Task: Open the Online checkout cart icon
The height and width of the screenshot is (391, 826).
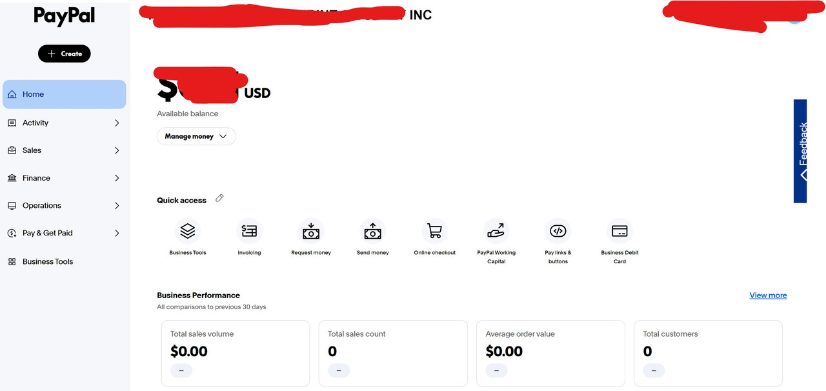Action: coord(435,231)
